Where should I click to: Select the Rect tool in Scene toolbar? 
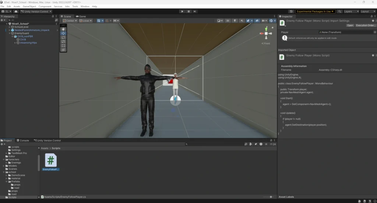pyautogui.click(x=63, y=46)
